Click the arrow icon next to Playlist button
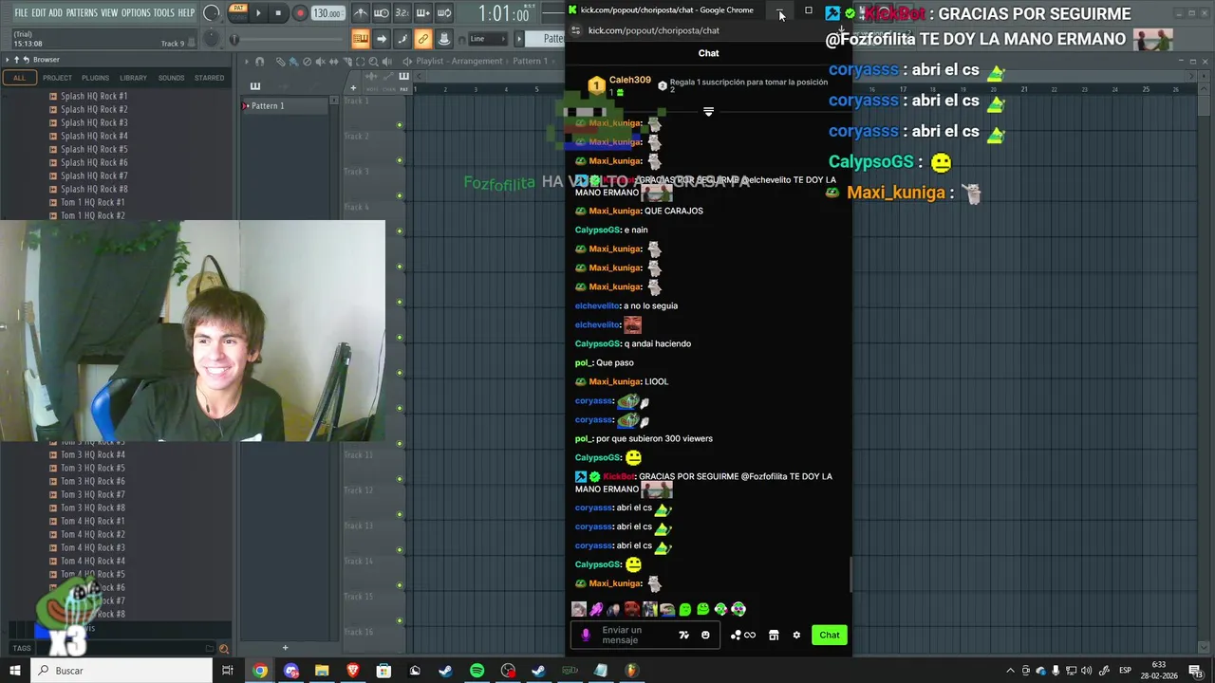The width and height of the screenshot is (1215, 683). pos(382,39)
